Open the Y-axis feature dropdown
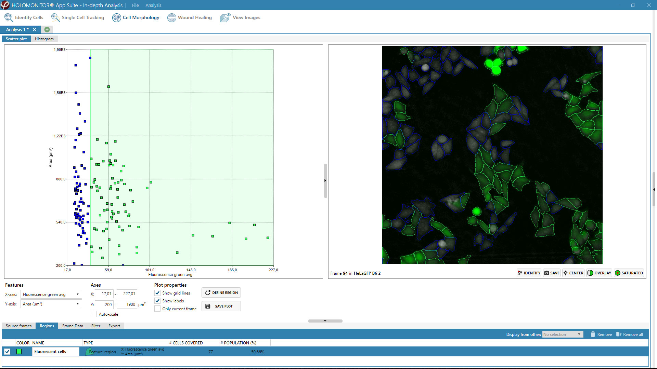 [x=78, y=304]
